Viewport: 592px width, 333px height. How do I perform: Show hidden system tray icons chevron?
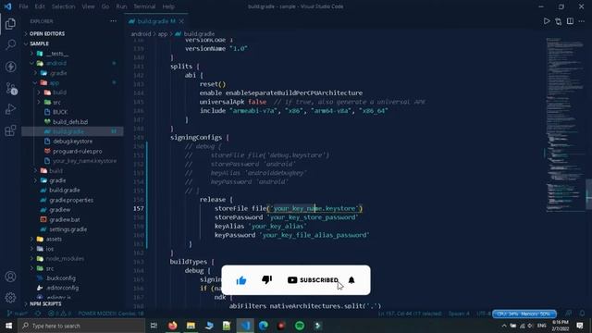(503, 326)
